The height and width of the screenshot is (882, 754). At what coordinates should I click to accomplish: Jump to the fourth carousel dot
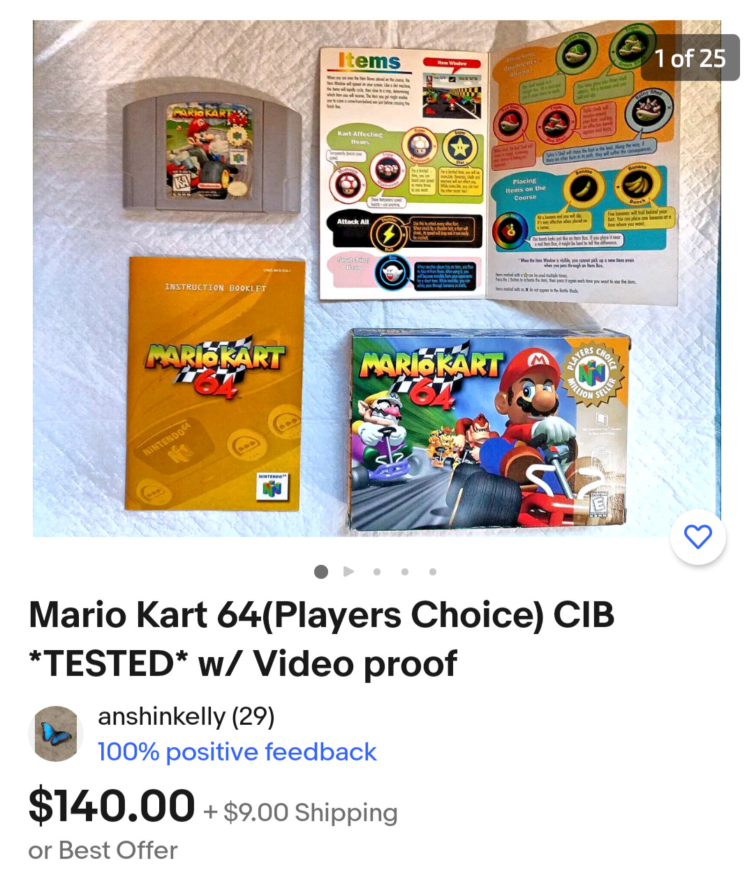(x=405, y=572)
